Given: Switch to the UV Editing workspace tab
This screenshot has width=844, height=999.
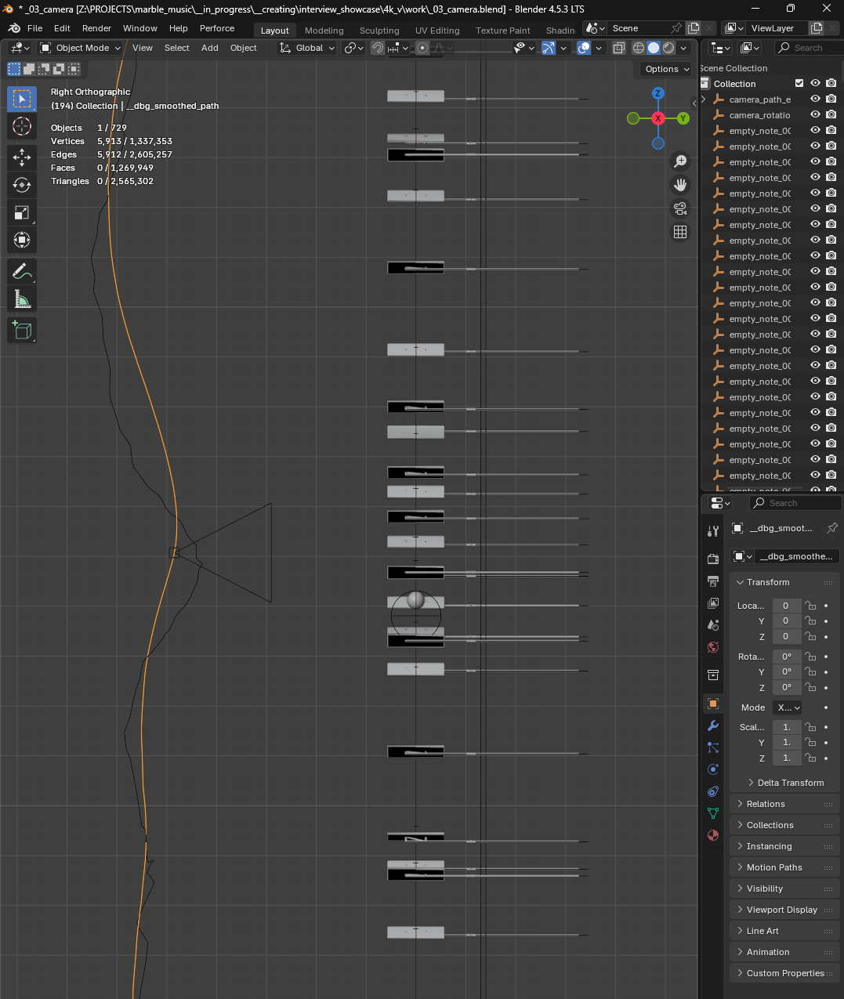Looking at the screenshot, I should (x=436, y=31).
